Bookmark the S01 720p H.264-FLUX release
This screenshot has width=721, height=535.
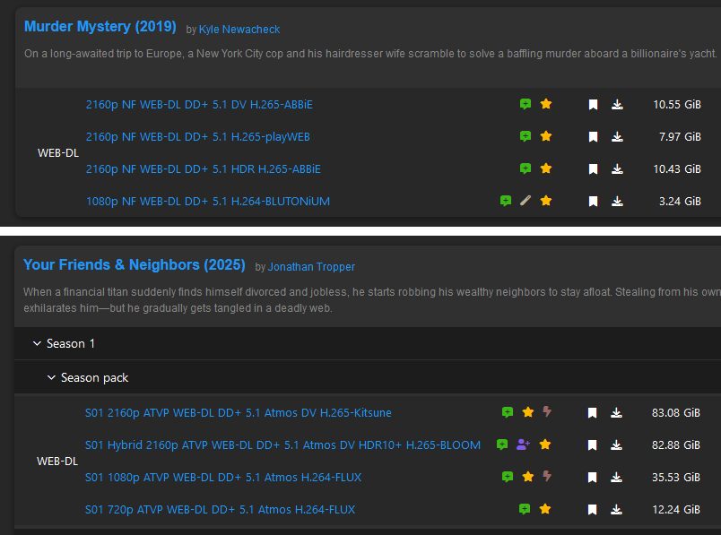(x=592, y=509)
